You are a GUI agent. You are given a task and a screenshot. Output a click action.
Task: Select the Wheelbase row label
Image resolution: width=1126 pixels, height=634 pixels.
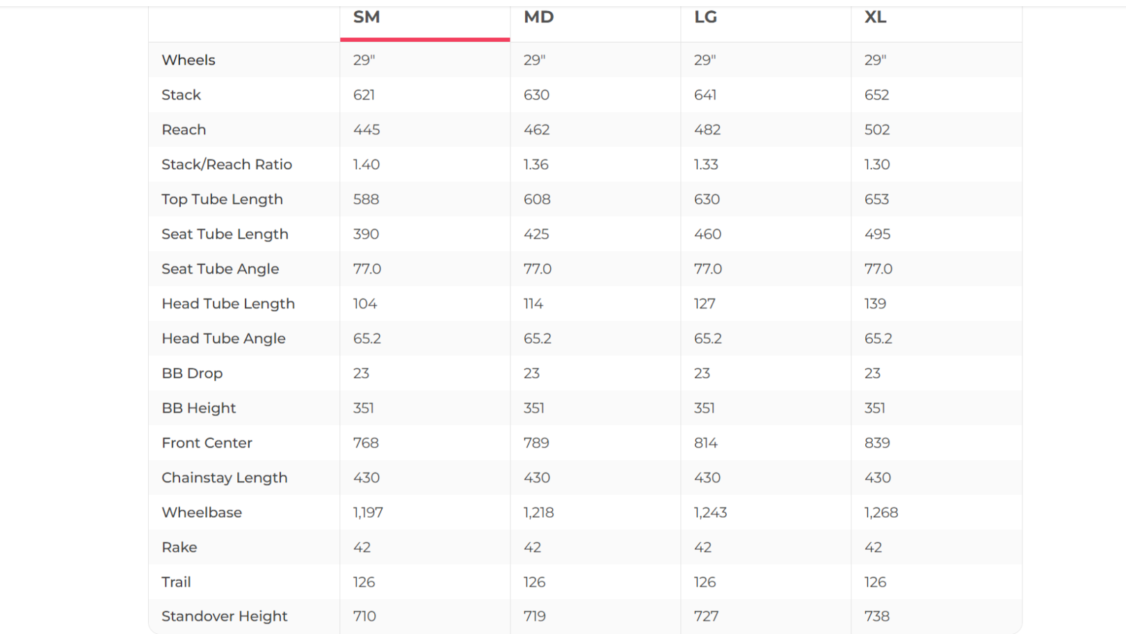click(202, 512)
